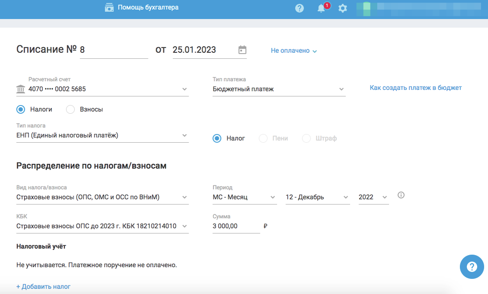Open the notifications bell

[x=321, y=8]
